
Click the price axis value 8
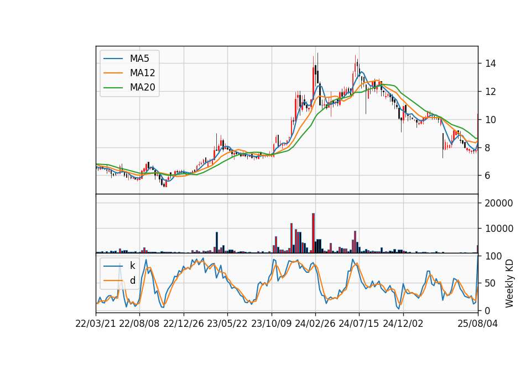(488, 148)
